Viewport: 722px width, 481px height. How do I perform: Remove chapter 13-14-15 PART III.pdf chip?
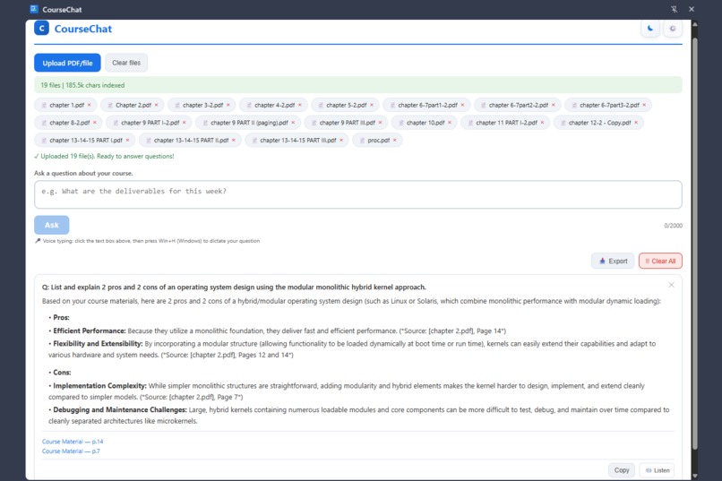click(341, 141)
